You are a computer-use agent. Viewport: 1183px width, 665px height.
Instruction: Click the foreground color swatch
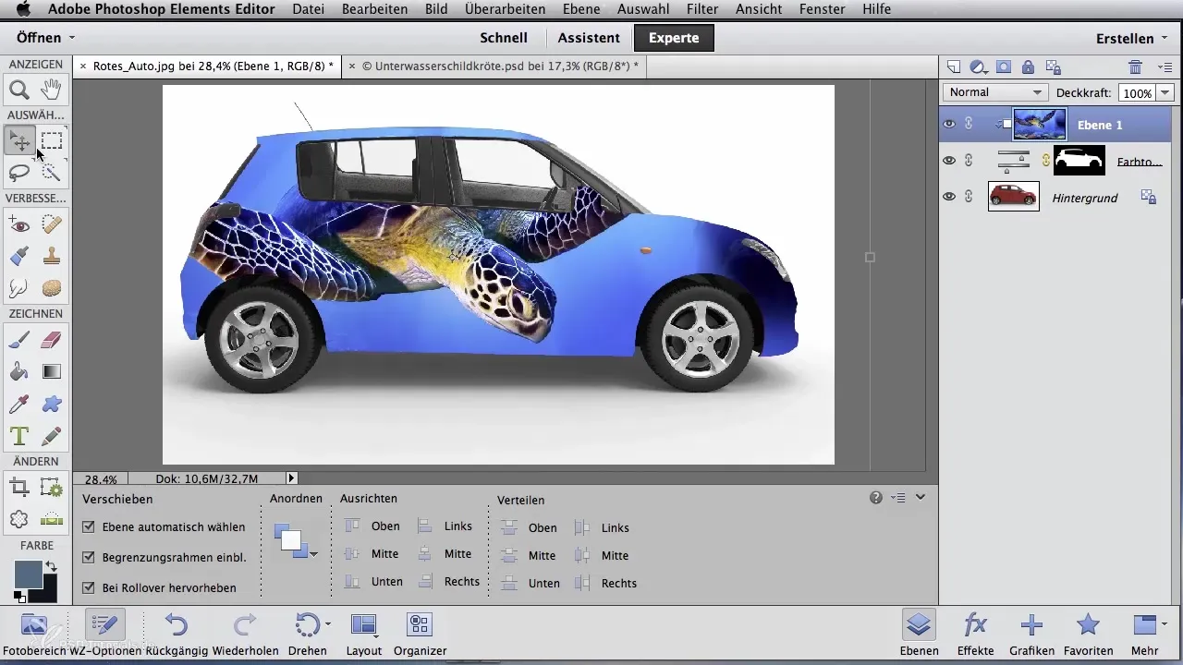[x=28, y=574]
